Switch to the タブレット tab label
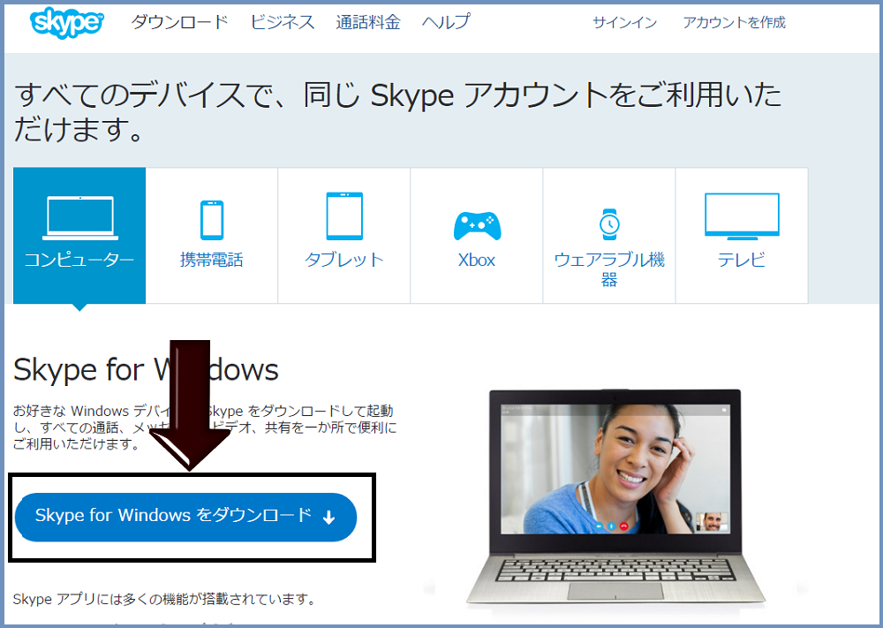The width and height of the screenshot is (883, 628). point(344,260)
